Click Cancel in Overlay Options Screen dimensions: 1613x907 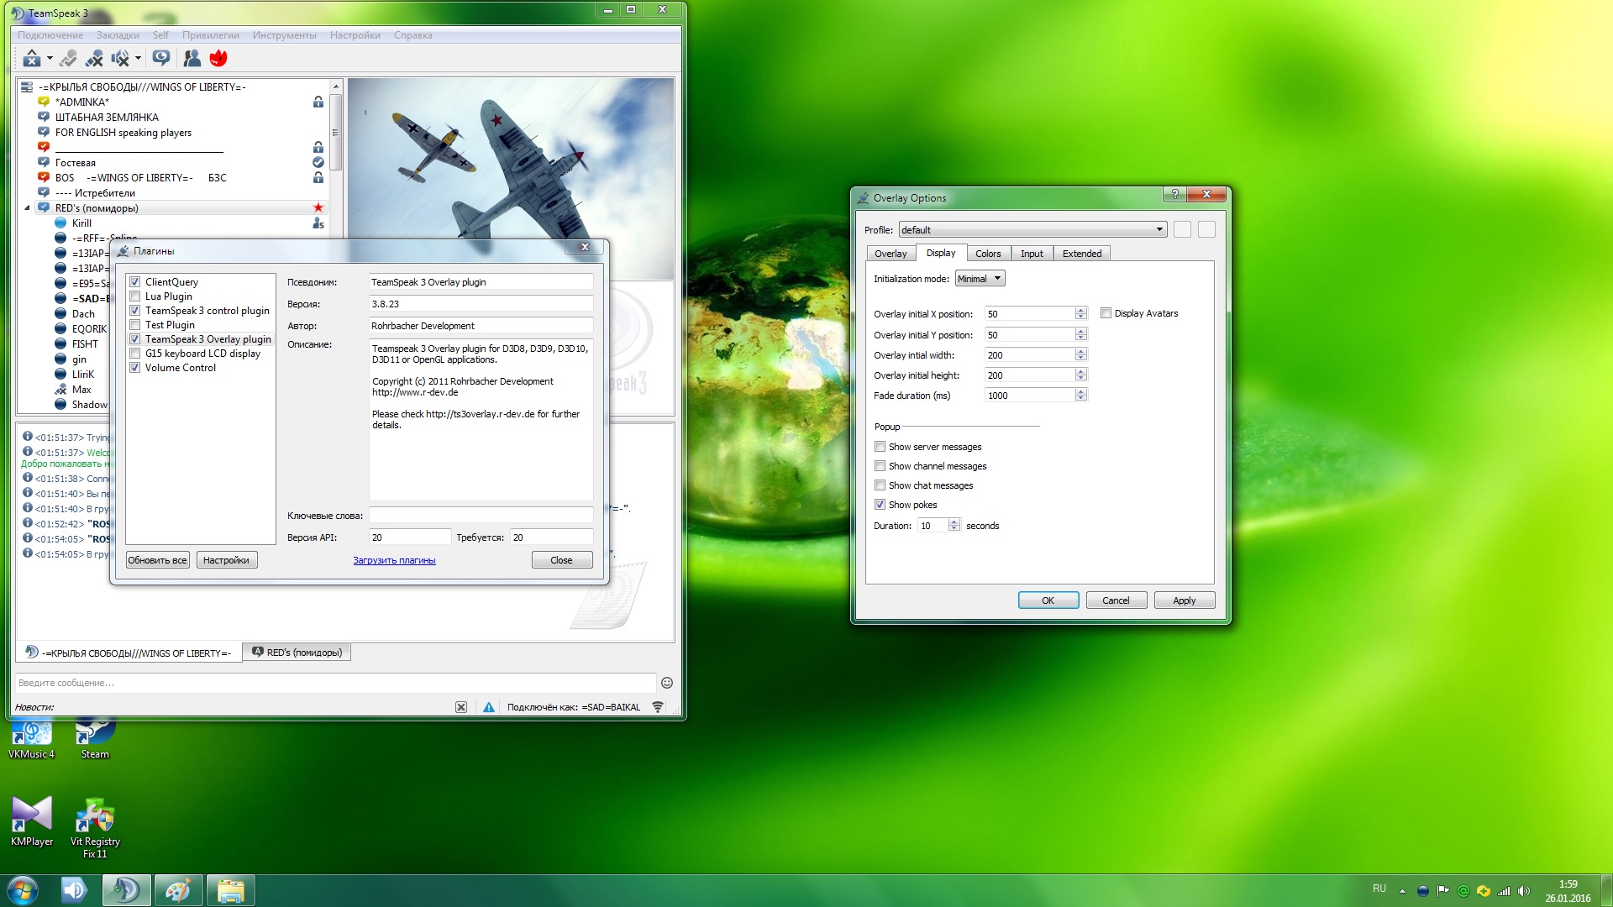click(1116, 600)
